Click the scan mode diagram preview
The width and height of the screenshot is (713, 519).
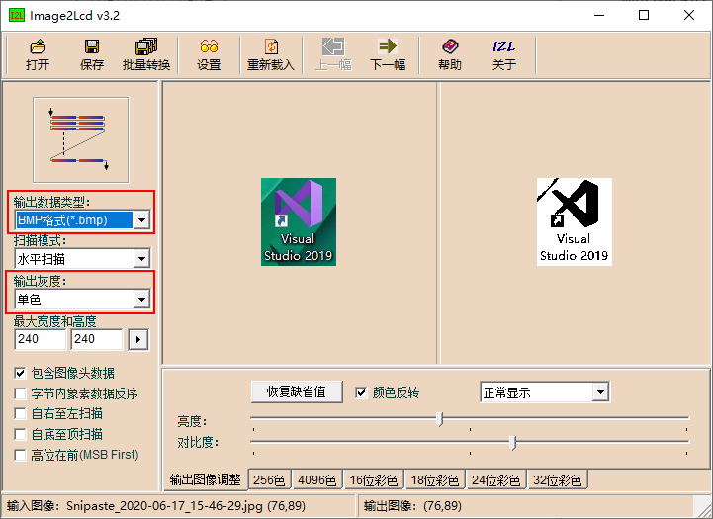81,140
